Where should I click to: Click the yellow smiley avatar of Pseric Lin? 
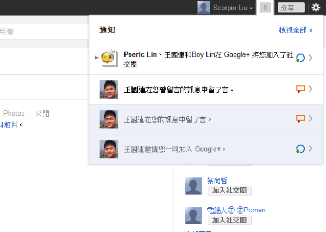[111, 58]
